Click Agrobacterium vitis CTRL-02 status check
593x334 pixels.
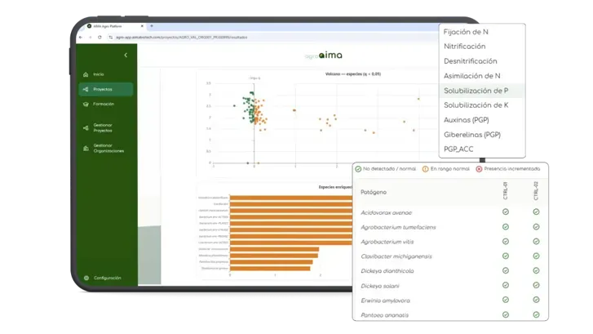tap(536, 241)
